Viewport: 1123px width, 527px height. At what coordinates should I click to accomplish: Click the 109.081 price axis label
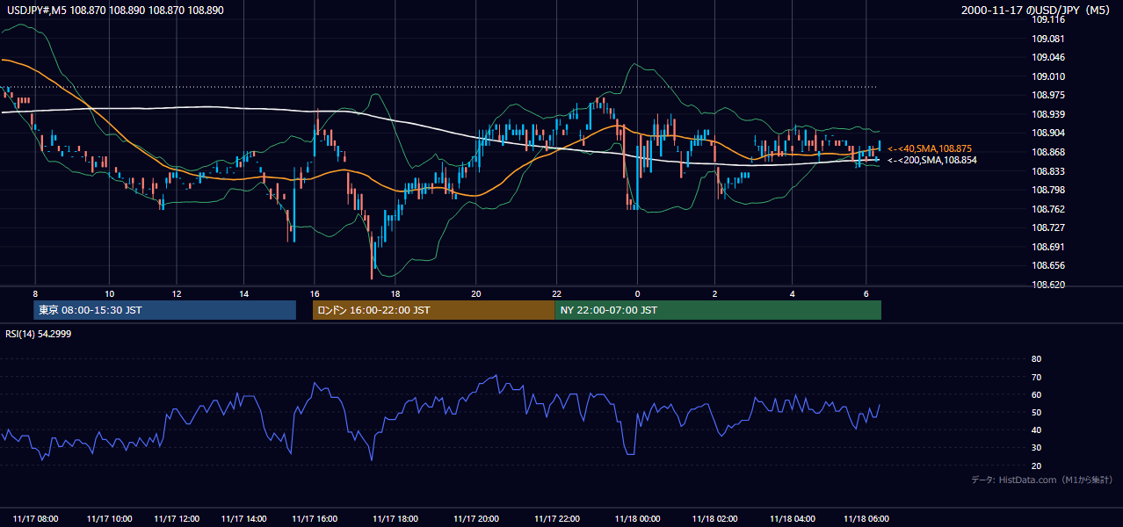[1048, 39]
